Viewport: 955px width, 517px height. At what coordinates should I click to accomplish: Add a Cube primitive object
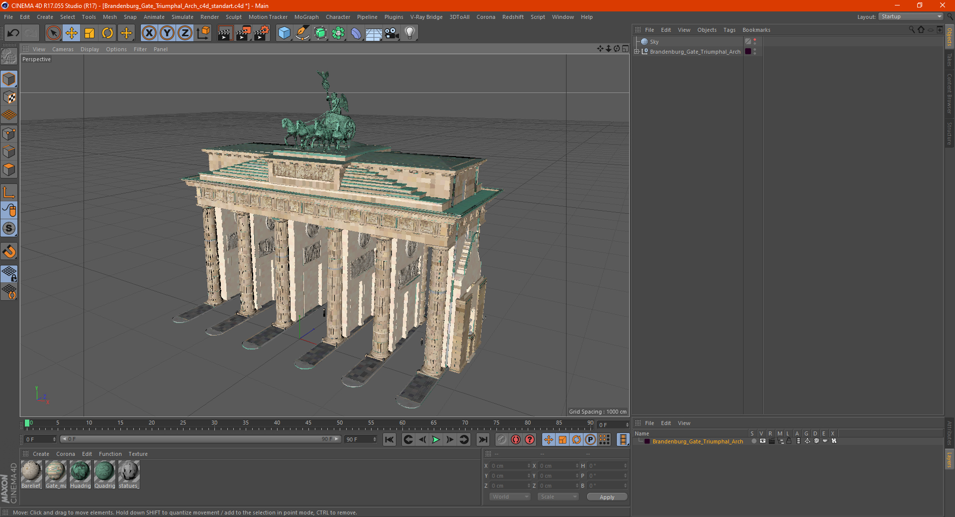pos(284,33)
